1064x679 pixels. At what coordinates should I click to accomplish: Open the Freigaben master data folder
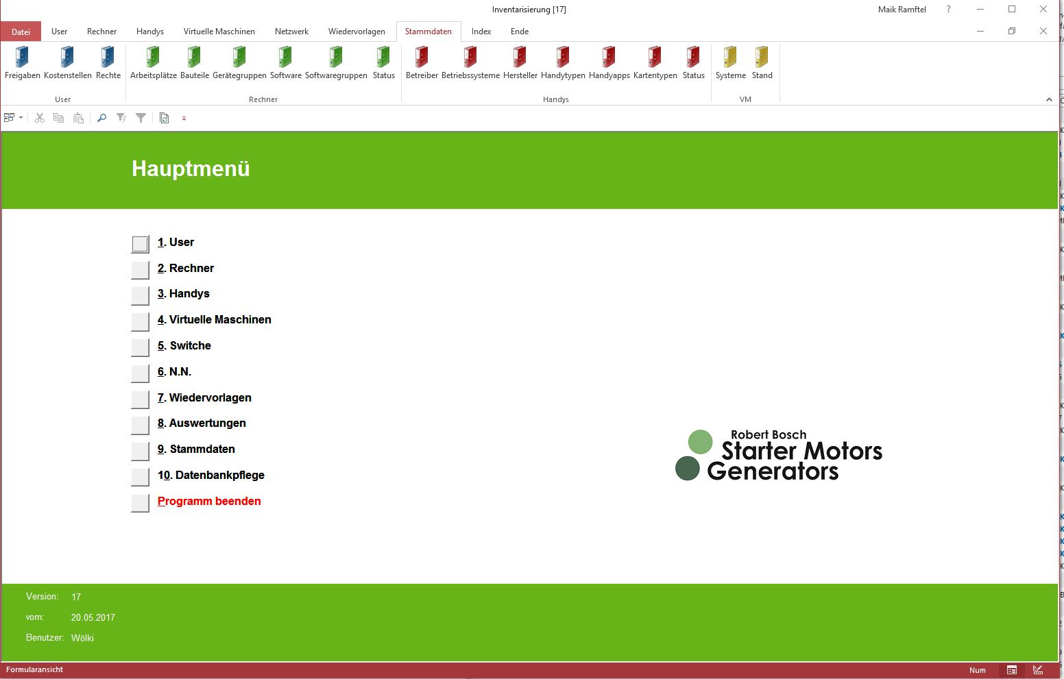(x=22, y=63)
